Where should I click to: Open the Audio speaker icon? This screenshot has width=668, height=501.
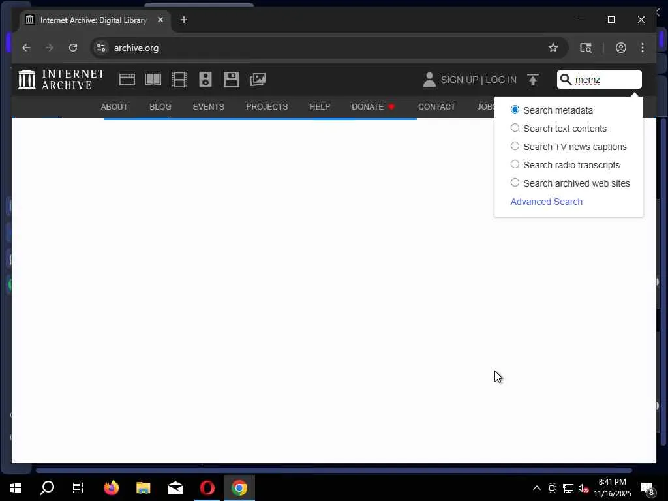point(205,80)
